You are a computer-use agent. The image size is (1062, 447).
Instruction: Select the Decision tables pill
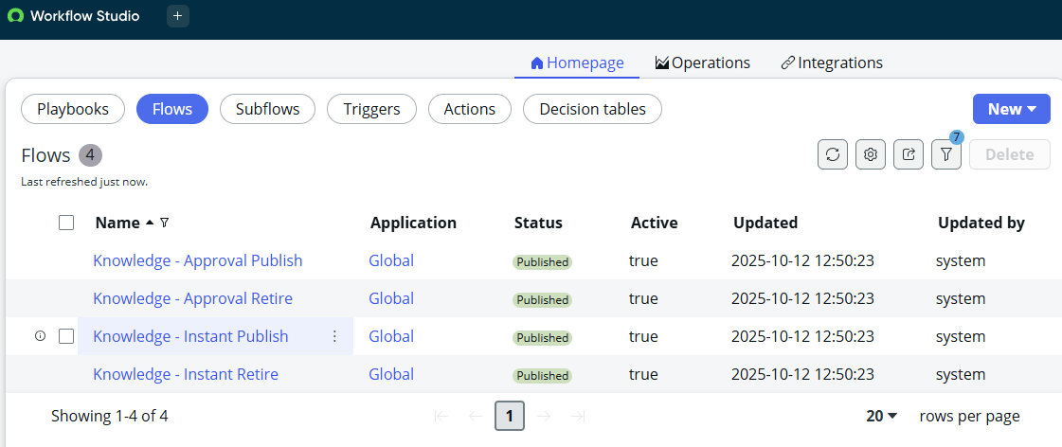(592, 109)
